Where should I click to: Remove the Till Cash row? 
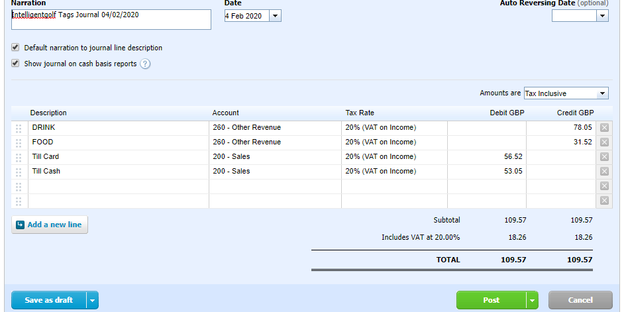604,172
